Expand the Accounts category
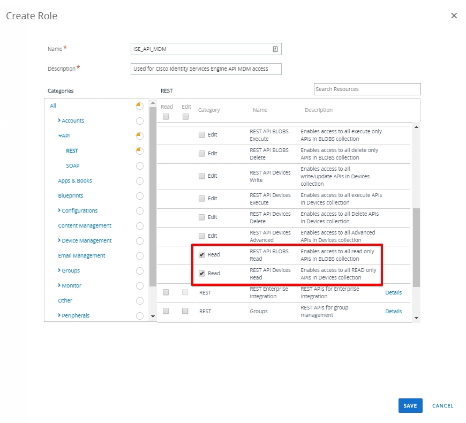This screenshot has width=466, height=423. [59, 121]
